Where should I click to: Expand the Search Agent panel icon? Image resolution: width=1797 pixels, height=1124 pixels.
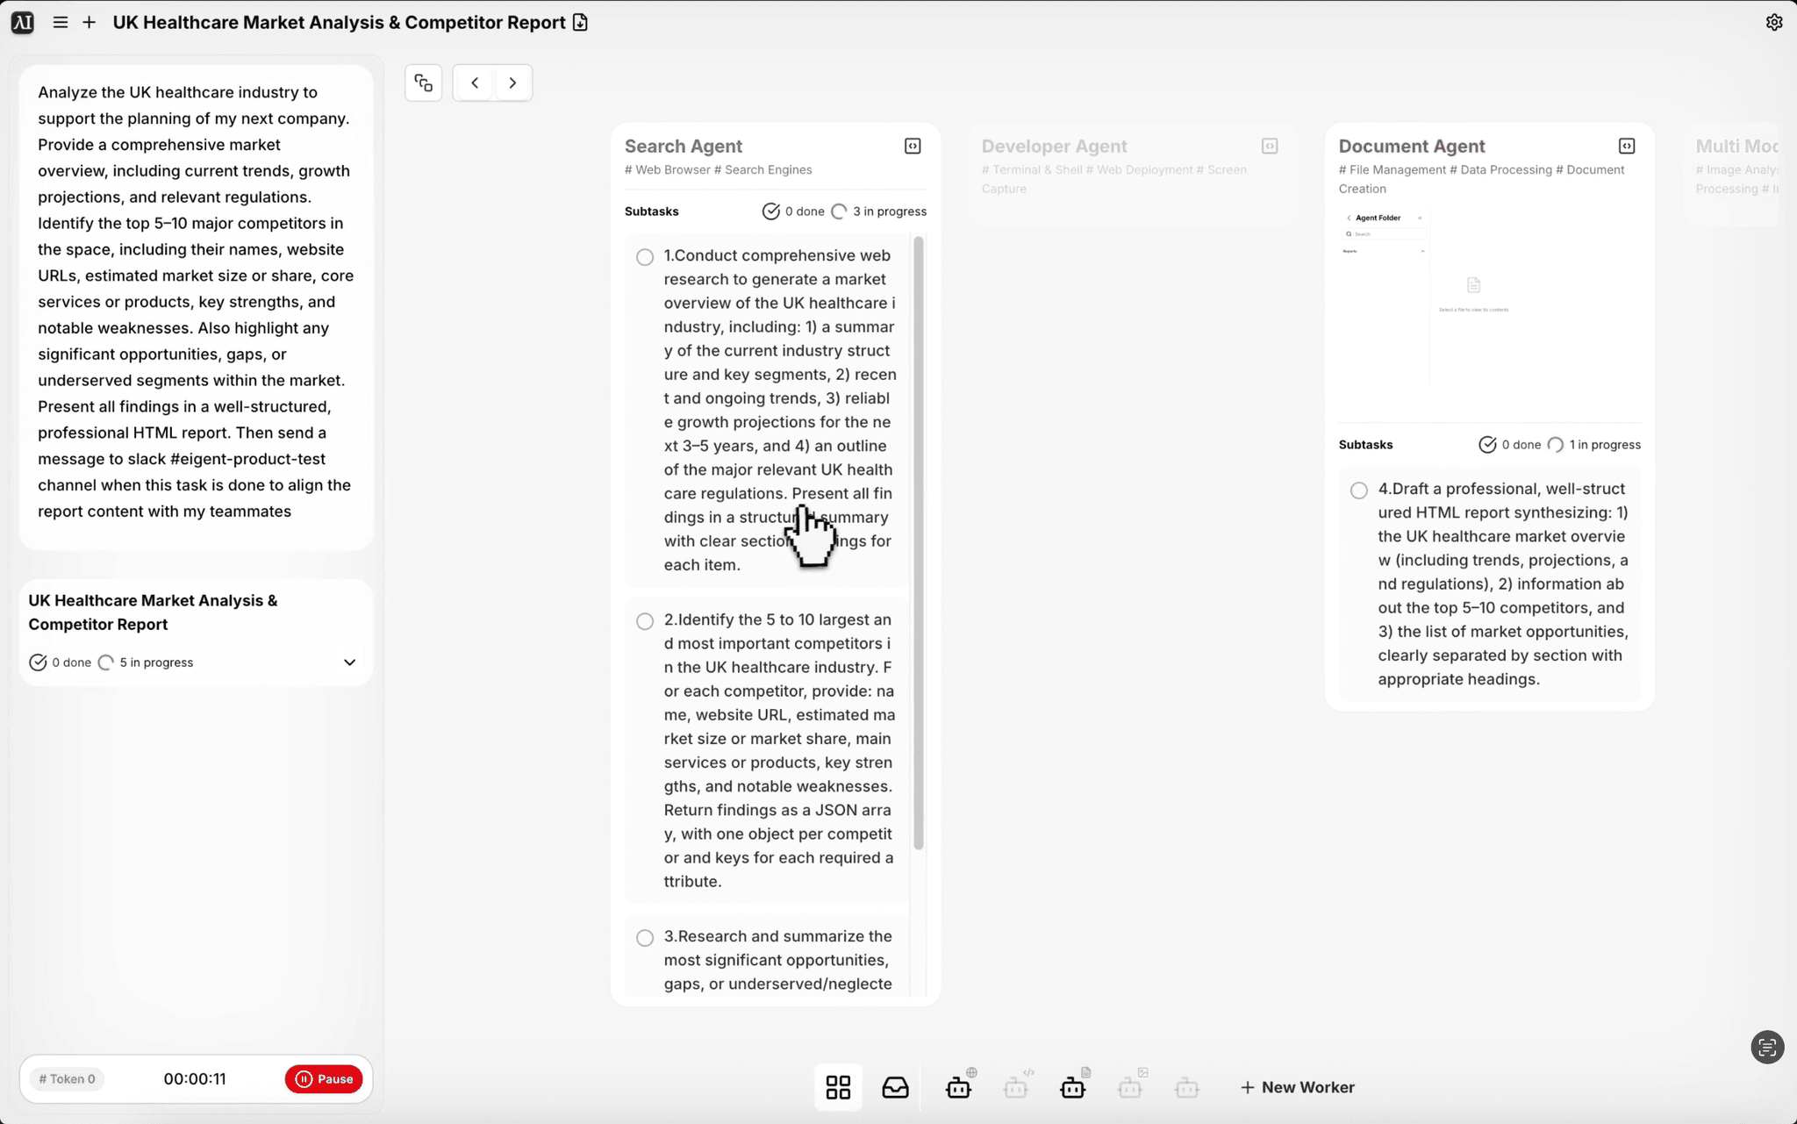point(913,147)
